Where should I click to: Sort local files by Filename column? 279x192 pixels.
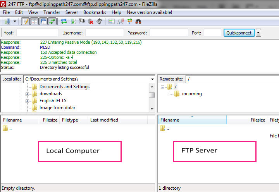pos(20,120)
